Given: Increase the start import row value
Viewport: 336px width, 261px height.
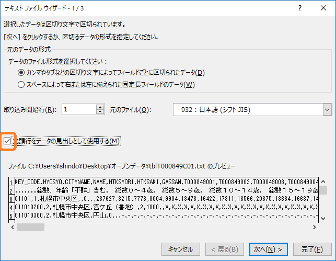Looking at the screenshot, I should [100, 107].
